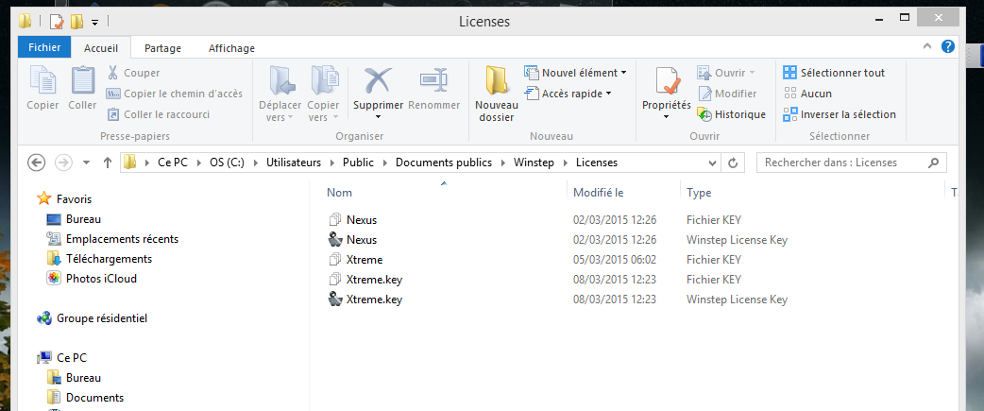The image size is (984, 411).
Task: Switch to the Partage tab
Action: pos(162,48)
